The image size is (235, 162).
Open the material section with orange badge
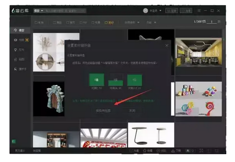coord(20,40)
